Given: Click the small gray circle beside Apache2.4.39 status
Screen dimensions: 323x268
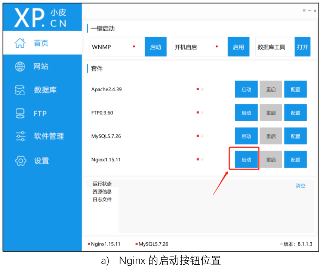Looking at the screenshot, I should pos(202,89).
